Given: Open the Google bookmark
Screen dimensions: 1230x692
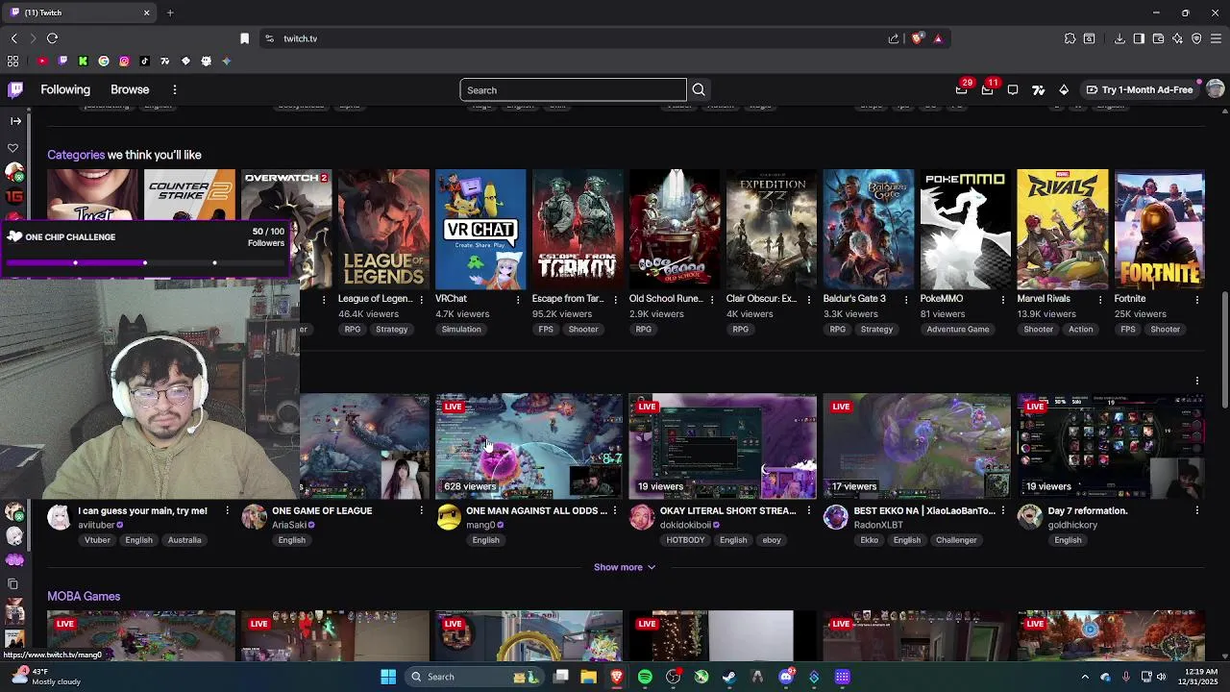Looking at the screenshot, I should coord(104,61).
